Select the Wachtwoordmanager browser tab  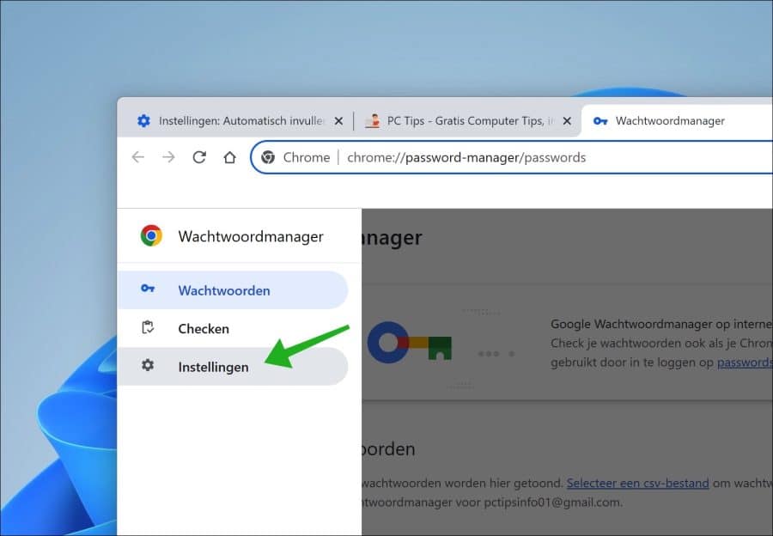pos(677,121)
